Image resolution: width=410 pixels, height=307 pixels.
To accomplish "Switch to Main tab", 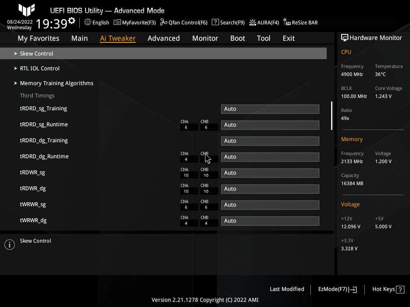I will [x=80, y=38].
